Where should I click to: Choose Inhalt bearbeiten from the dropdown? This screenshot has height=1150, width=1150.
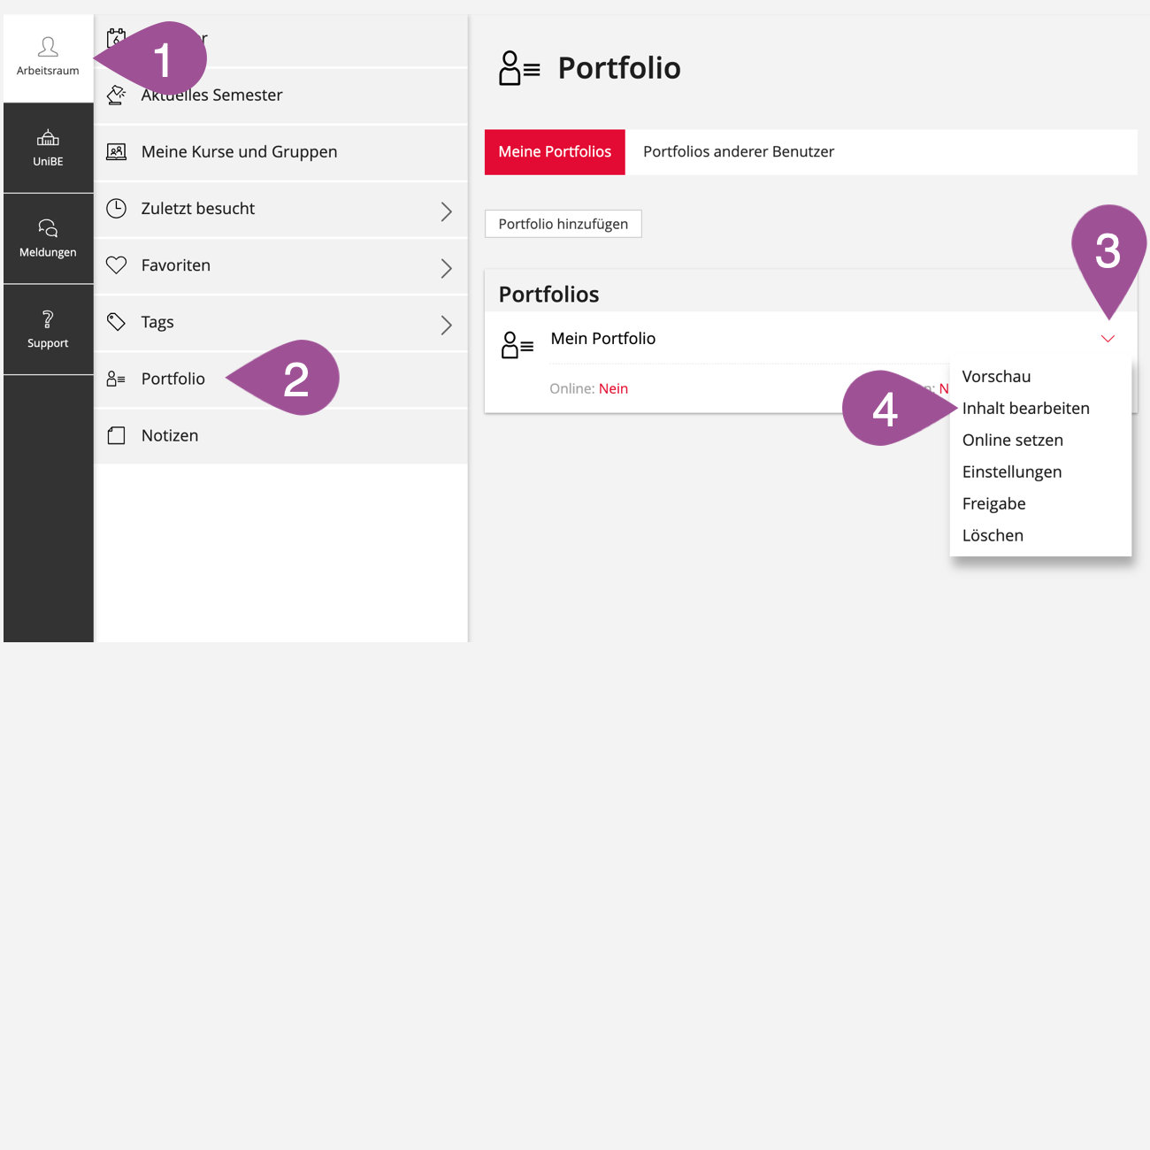point(1026,409)
